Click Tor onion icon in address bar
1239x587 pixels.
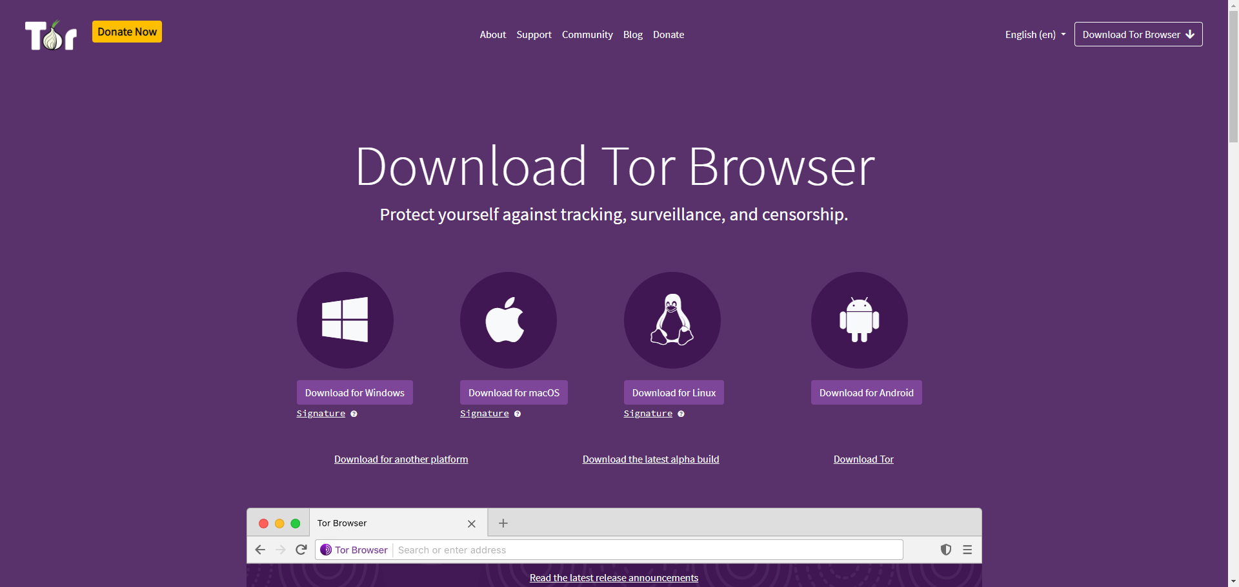coord(326,550)
